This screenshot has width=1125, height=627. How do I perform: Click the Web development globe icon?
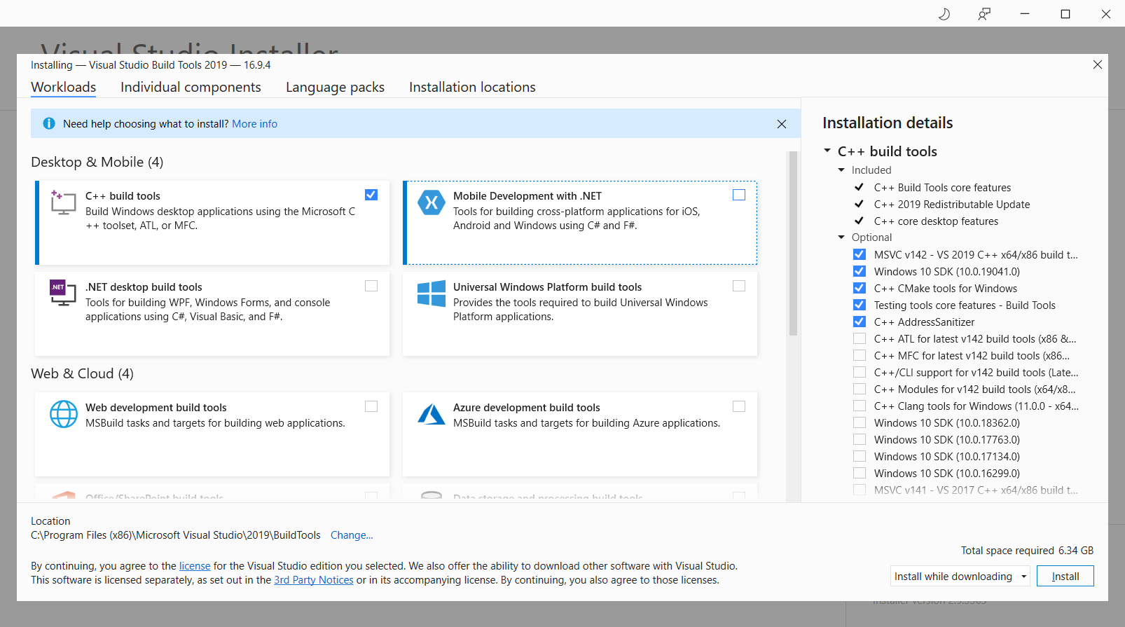(64, 414)
